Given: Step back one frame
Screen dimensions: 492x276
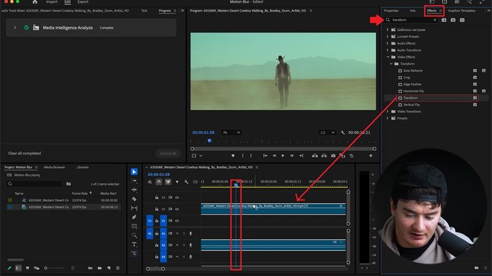Looking at the screenshot, I should [274, 156].
